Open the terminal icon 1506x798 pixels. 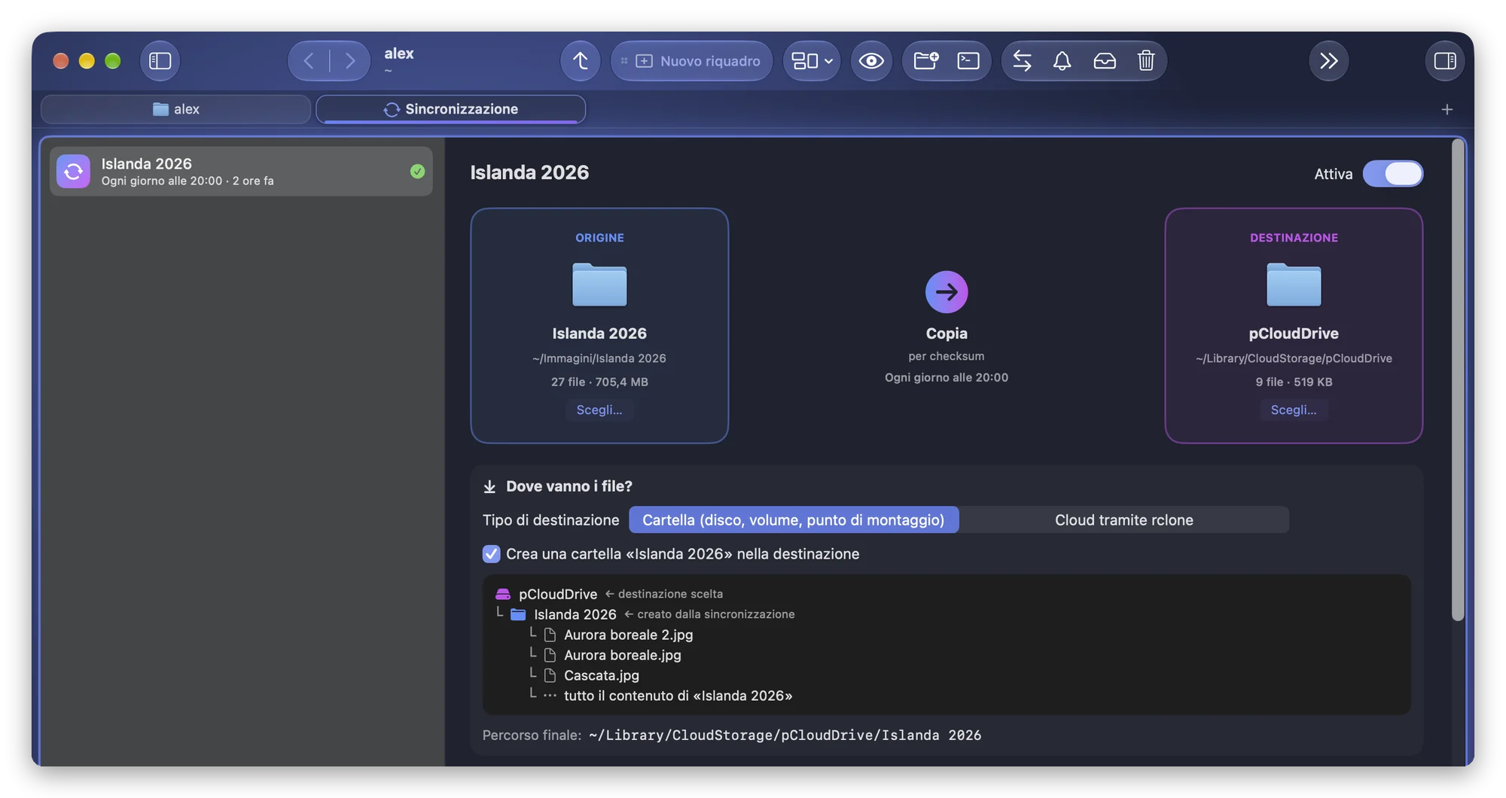pos(968,61)
